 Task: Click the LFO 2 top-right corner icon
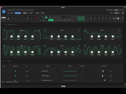point(79,30)
